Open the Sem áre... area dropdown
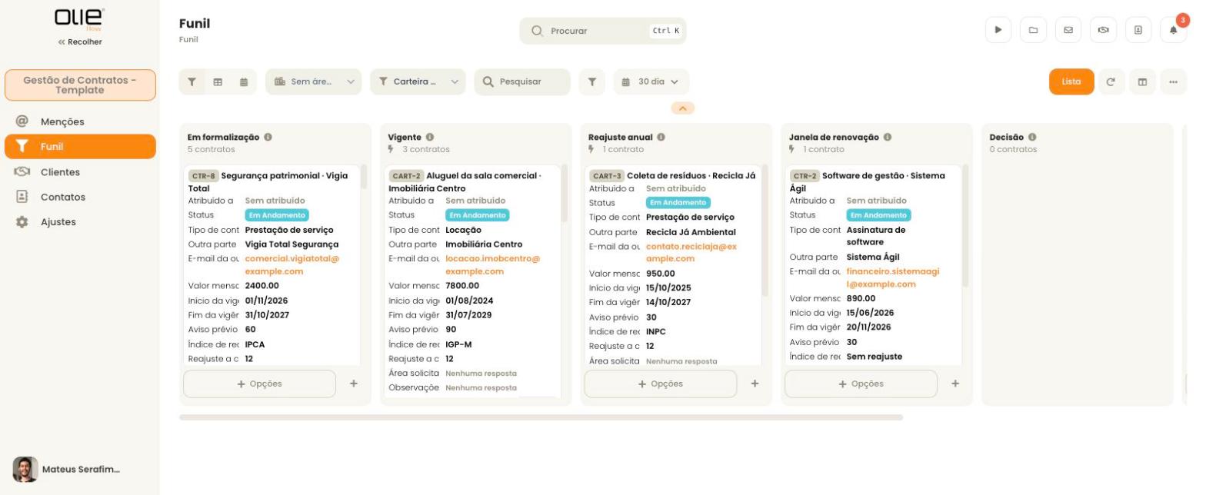1206x495 pixels. point(314,81)
